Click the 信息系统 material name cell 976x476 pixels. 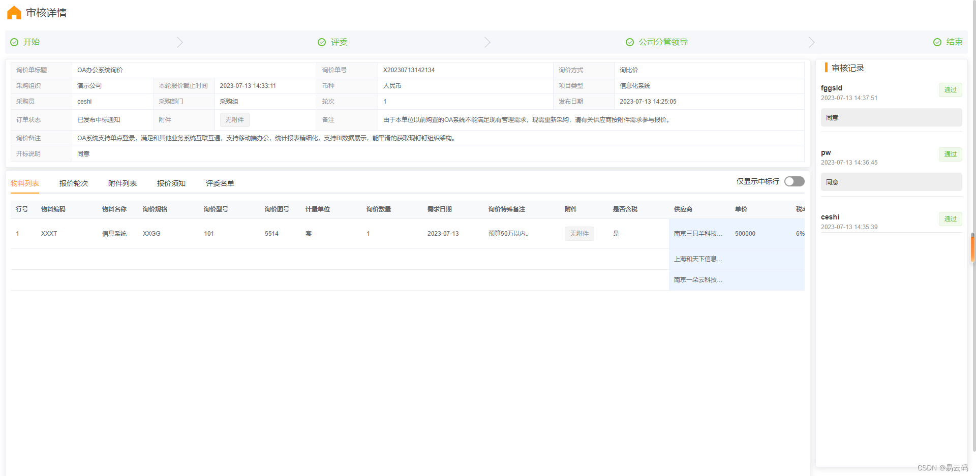[x=114, y=234]
